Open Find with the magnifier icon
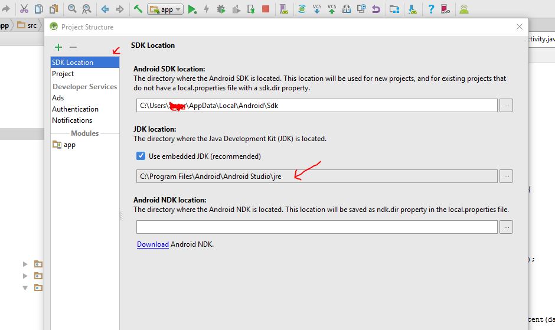Screen dimensions: 555x330 coord(72,9)
